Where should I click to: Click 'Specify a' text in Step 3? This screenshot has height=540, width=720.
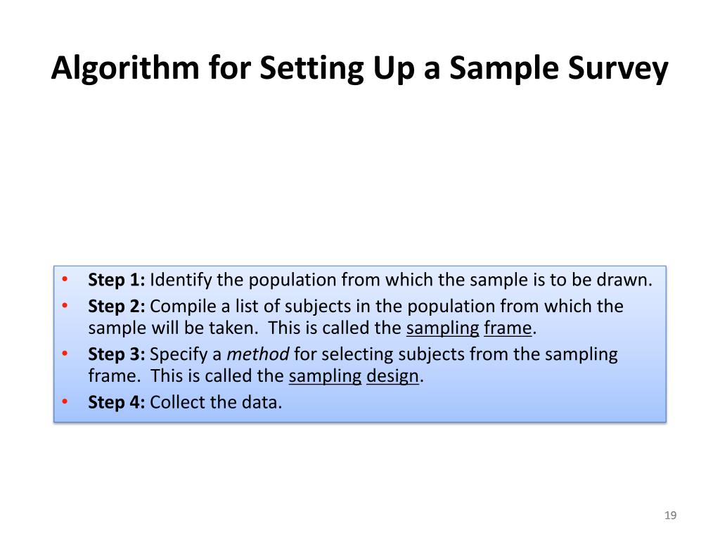pos(186,354)
